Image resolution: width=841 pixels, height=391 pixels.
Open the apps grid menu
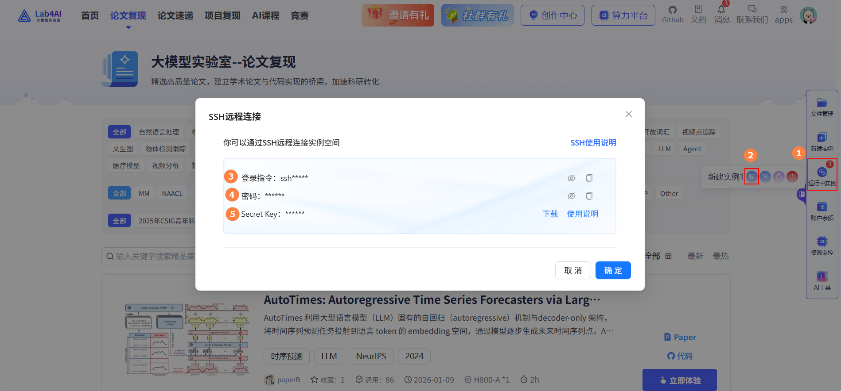click(x=783, y=14)
